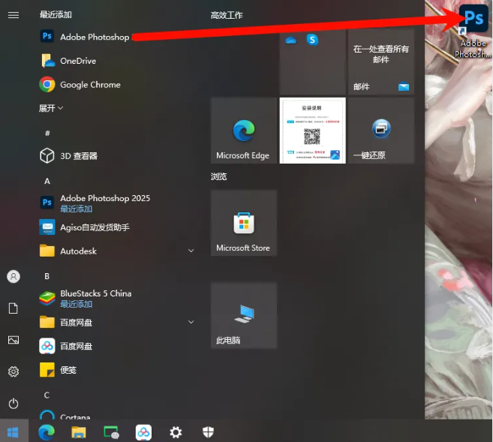Click the A letter index header

(x=47, y=181)
